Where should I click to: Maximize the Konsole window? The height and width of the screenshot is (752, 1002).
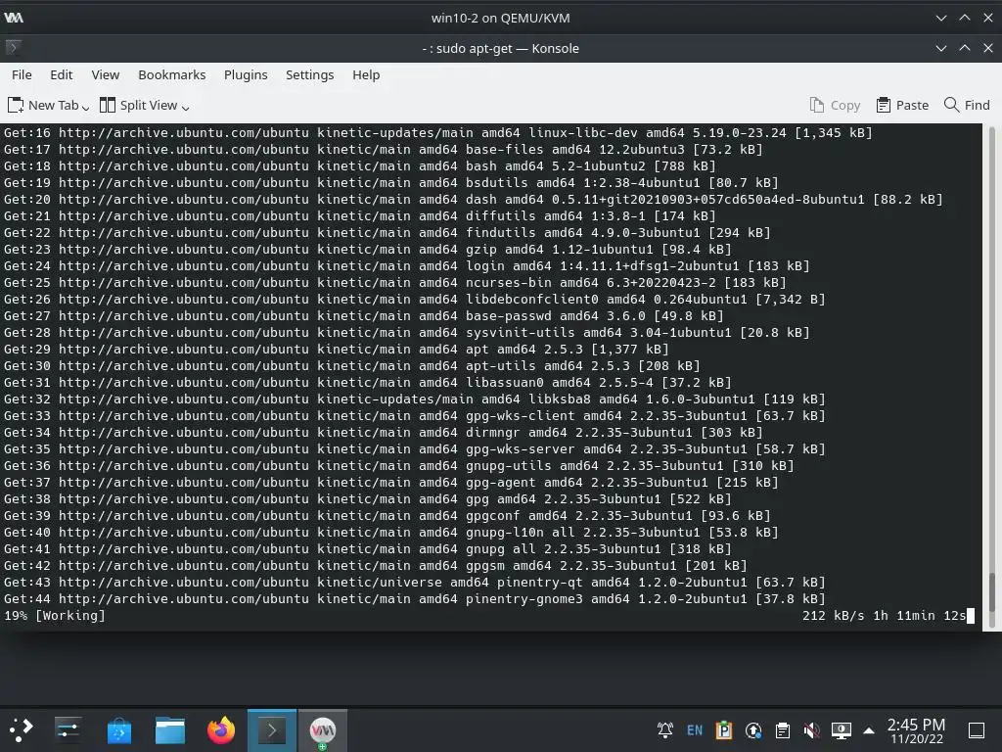(964, 48)
